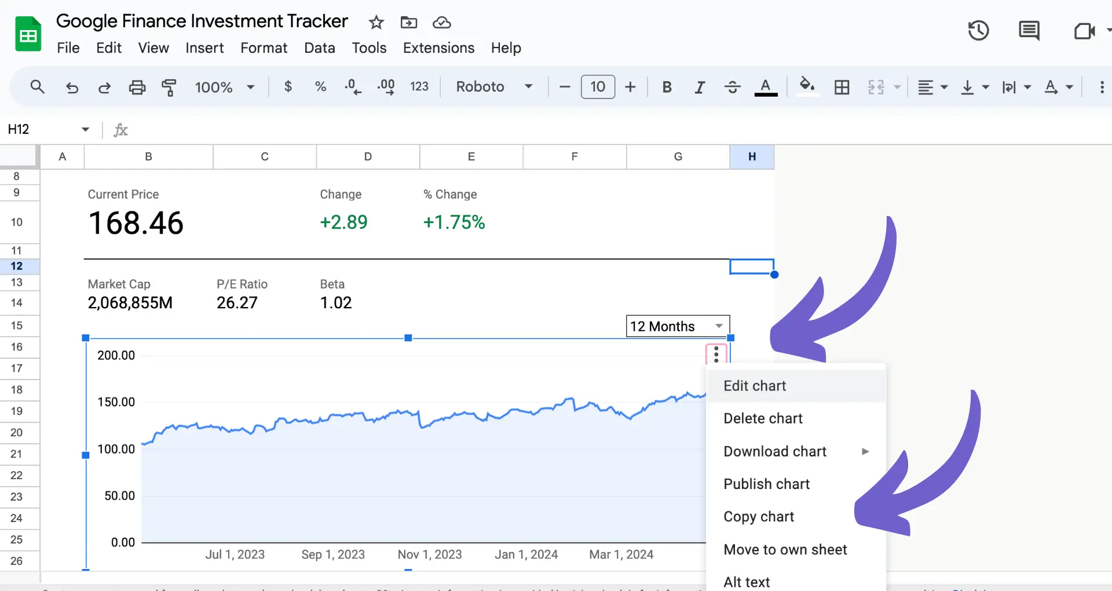Open horizontal align dropdown
Screen dimensions: 1112x591
tap(932, 87)
